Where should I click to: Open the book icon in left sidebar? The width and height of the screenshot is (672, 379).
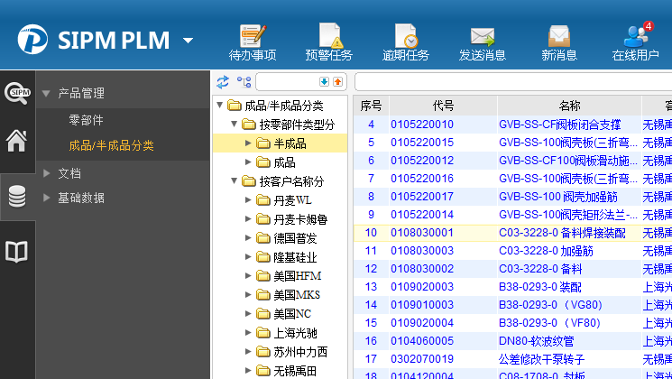pos(16,252)
